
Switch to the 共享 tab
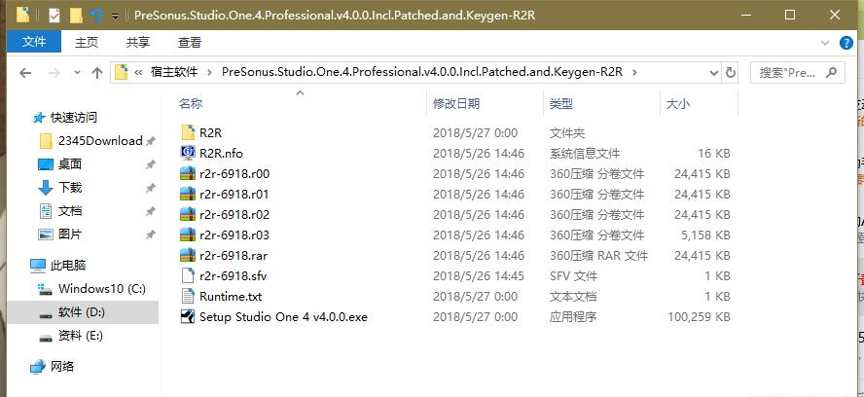click(x=138, y=43)
